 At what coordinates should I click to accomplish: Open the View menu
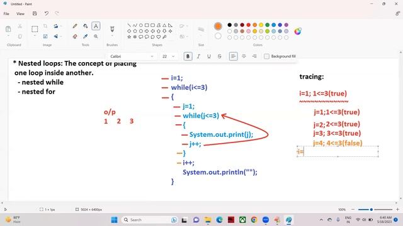click(20, 14)
